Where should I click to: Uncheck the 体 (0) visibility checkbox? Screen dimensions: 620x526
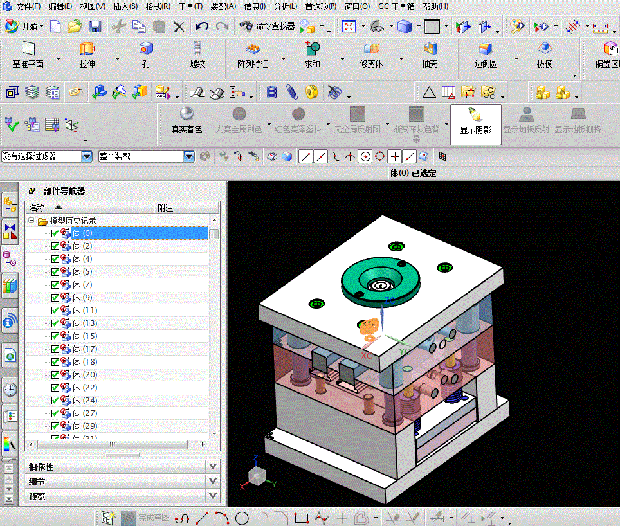tap(55, 233)
